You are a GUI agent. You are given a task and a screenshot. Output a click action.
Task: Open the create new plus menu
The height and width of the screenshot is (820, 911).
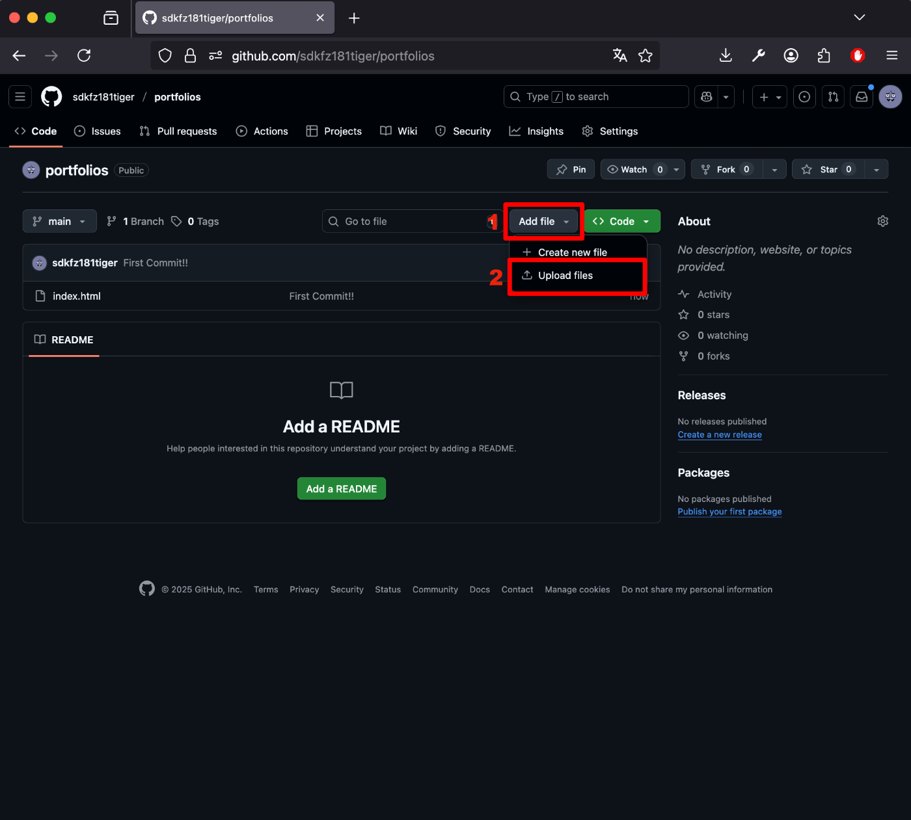point(770,97)
